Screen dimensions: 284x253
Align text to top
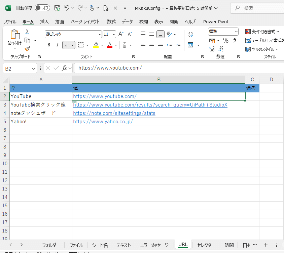[x=143, y=34]
